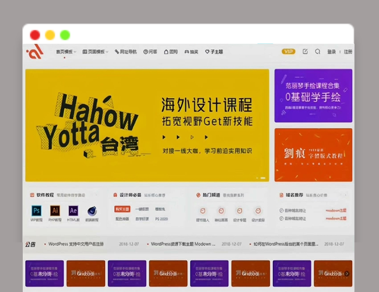Expand the 首页模板 dropdown menu
This screenshot has height=292, width=379.
click(x=66, y=52)
